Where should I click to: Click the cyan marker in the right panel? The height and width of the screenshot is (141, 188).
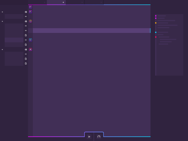156,33
